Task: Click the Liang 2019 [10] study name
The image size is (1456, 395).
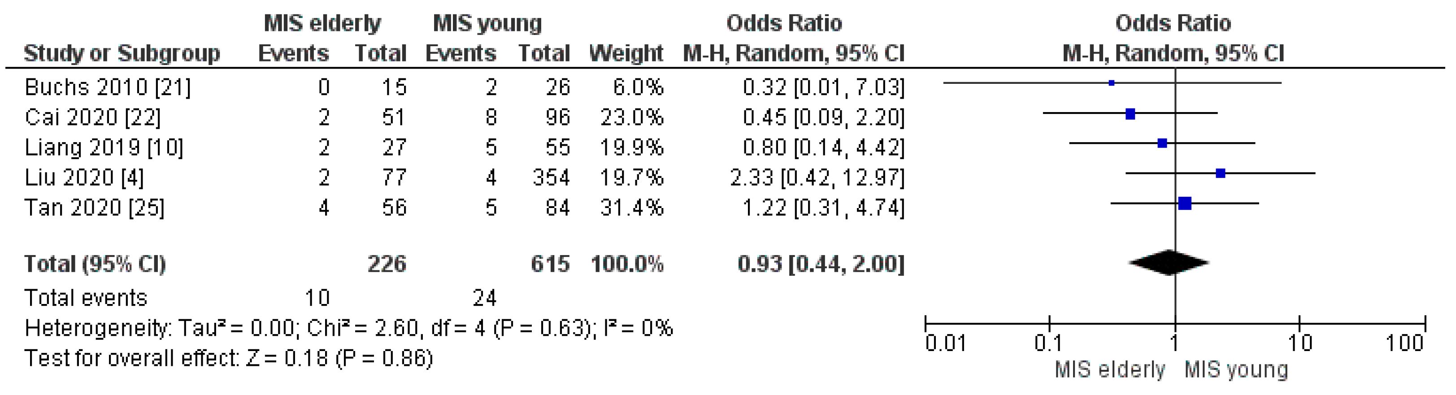Action: [104, 148]
